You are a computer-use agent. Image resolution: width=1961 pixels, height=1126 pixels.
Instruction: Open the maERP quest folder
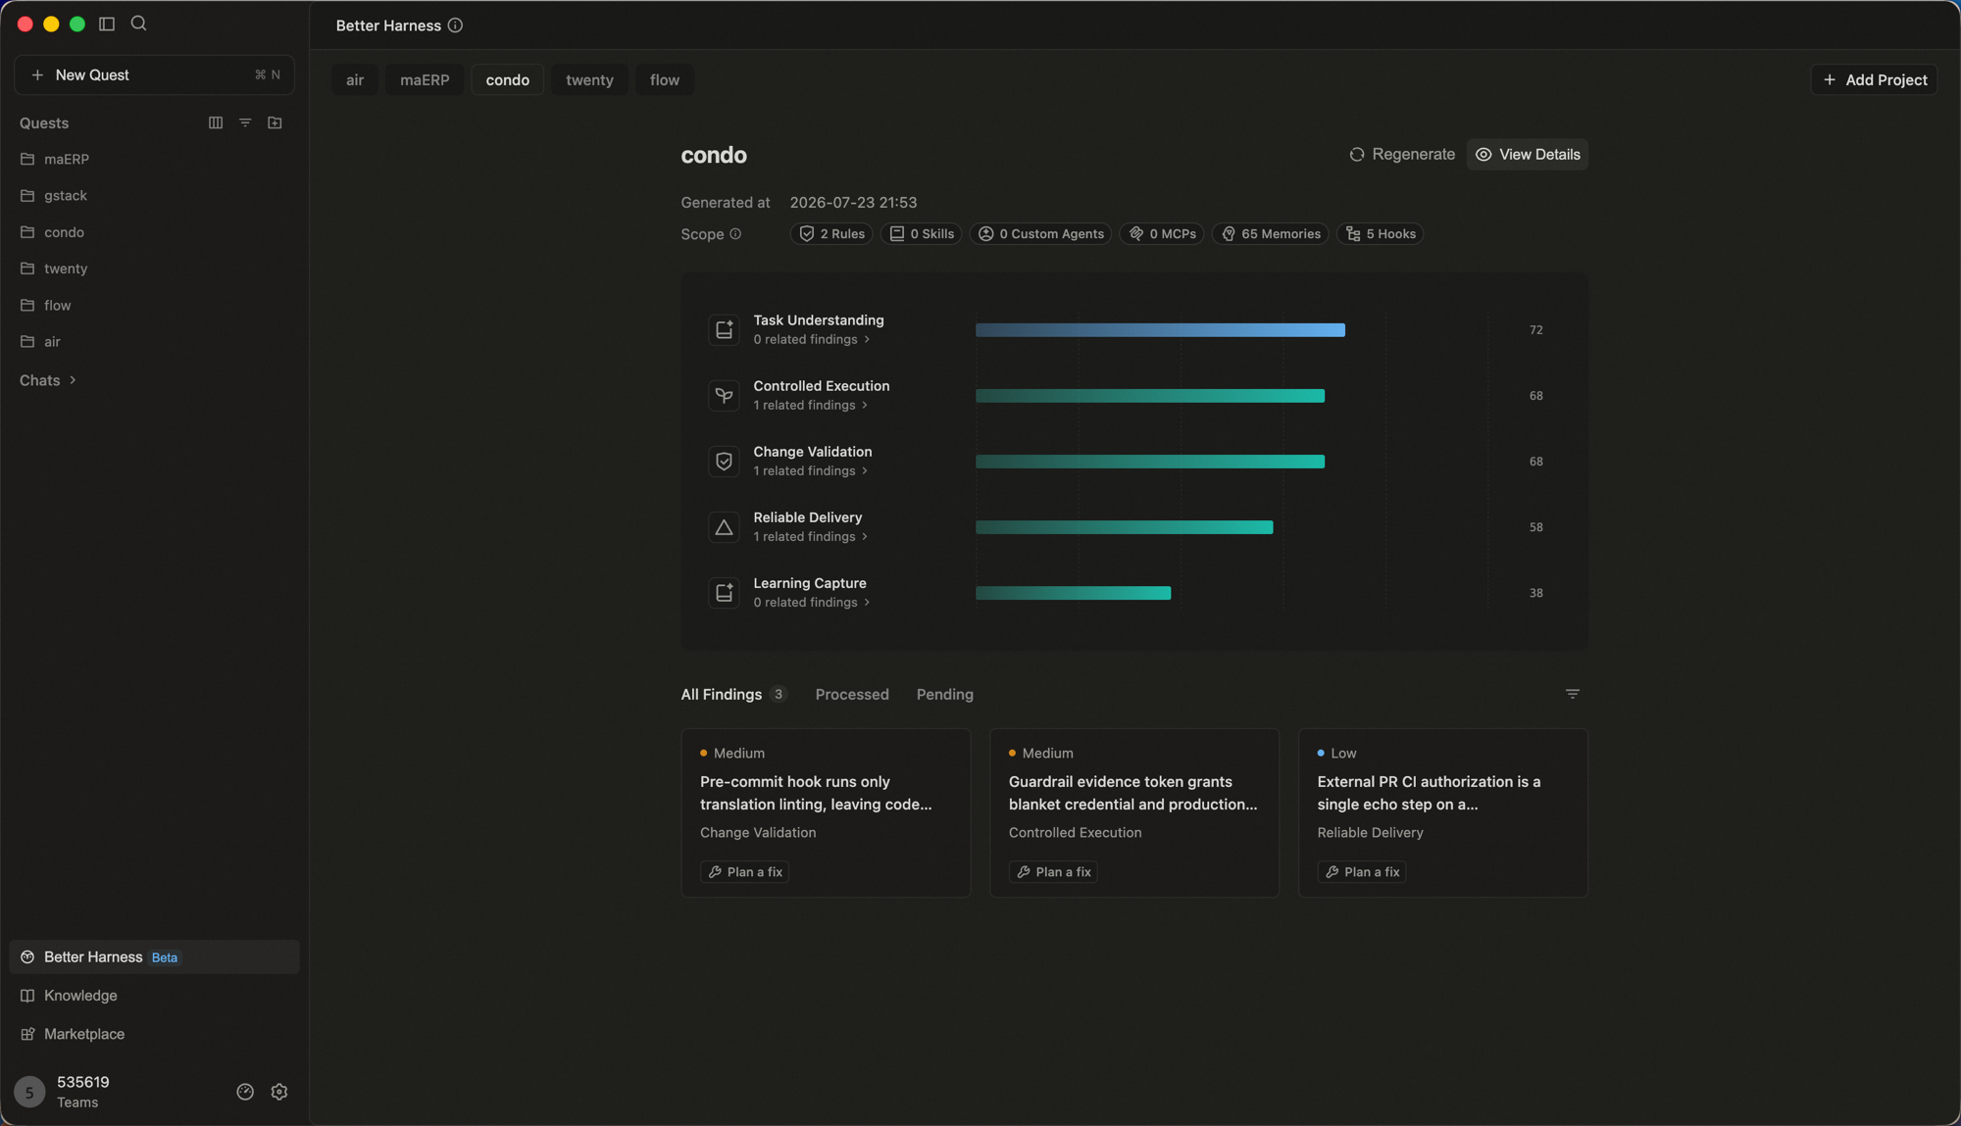155,160
